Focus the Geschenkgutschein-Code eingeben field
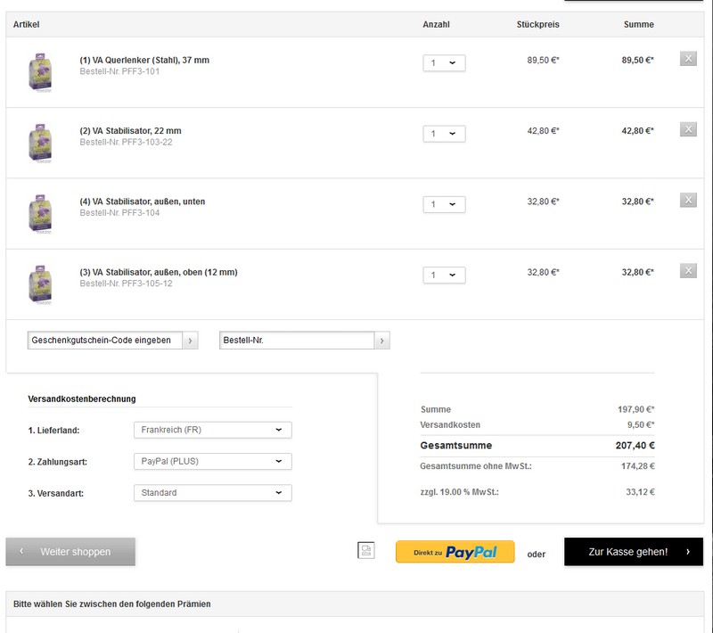 (105, 341)
